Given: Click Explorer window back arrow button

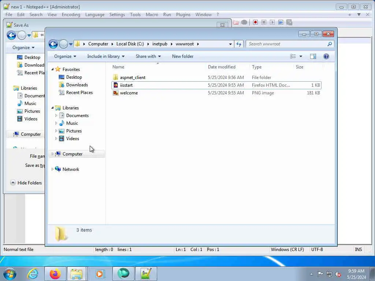Looking at the screenshot, I should (53, 44).
